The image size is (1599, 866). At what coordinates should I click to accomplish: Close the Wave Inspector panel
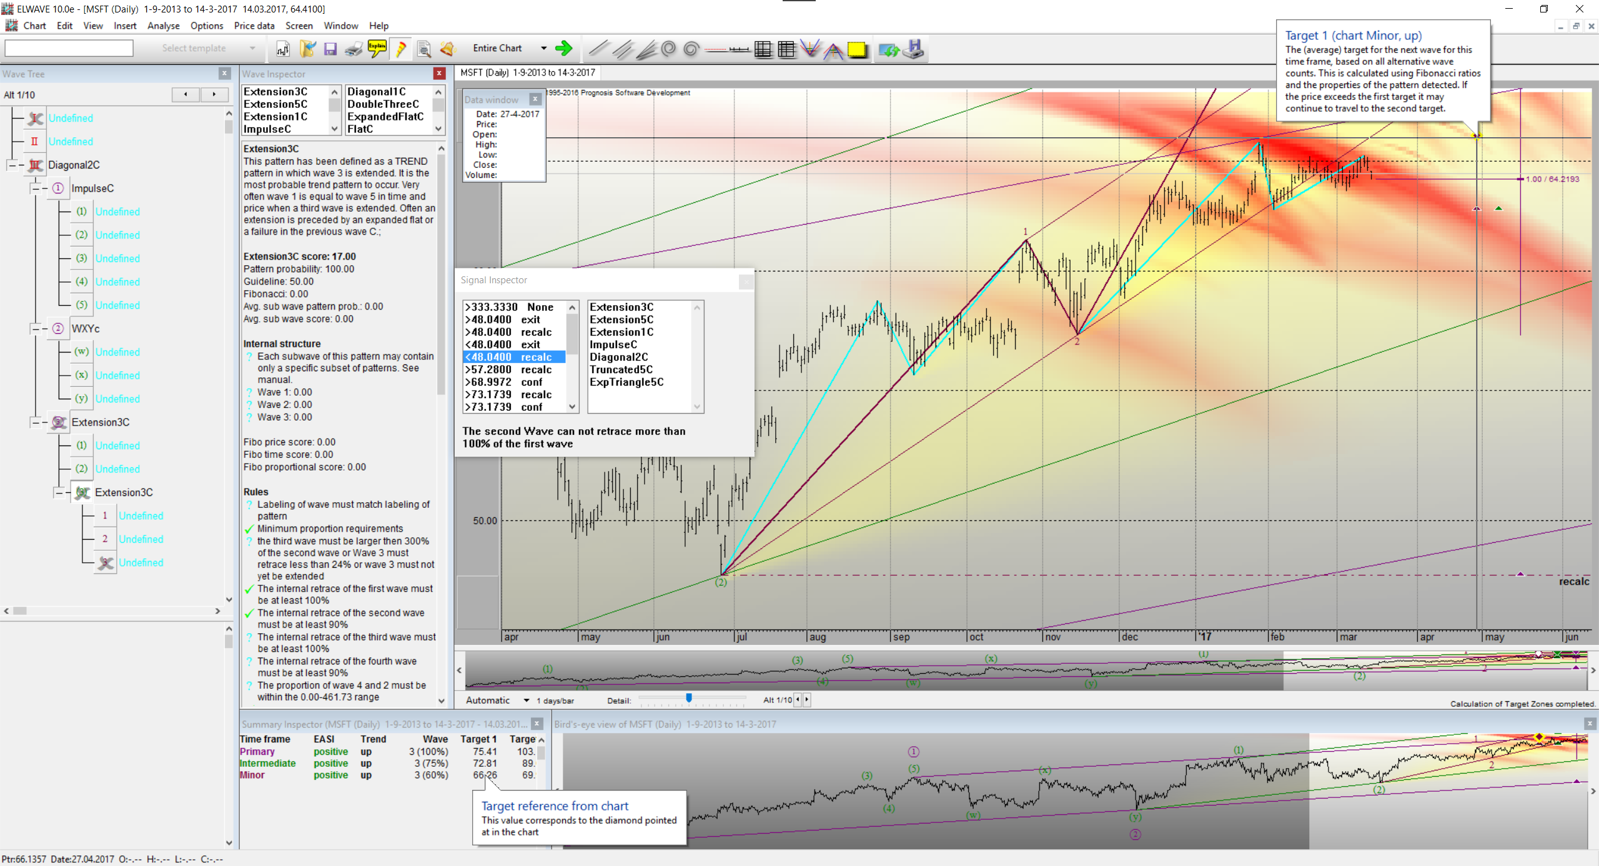coord(439,74)
